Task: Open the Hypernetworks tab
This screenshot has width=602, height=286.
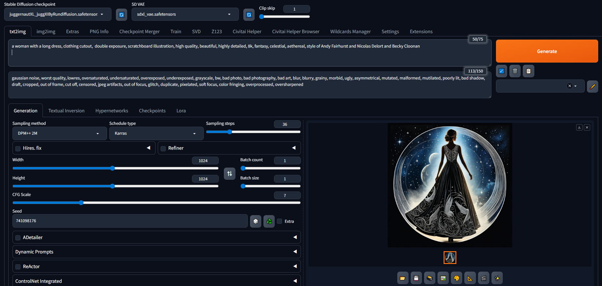Action: click(112, 111)
